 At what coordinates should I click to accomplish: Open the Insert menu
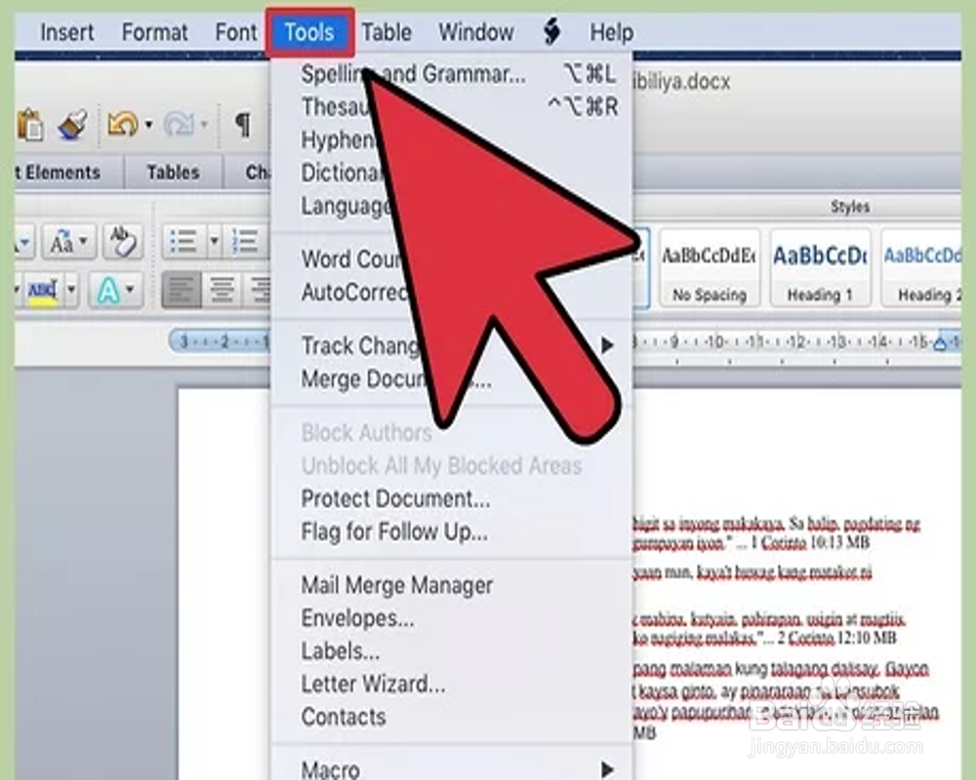(x=66, y=32)
